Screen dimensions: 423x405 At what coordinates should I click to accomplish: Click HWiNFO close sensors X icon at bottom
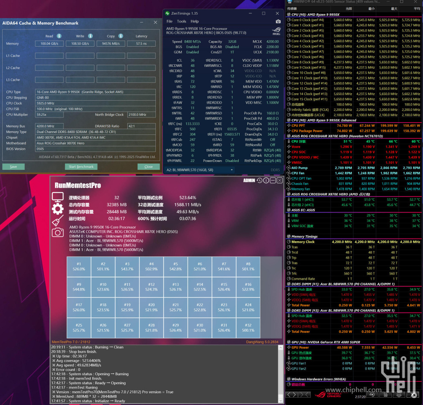coord(413,395)
